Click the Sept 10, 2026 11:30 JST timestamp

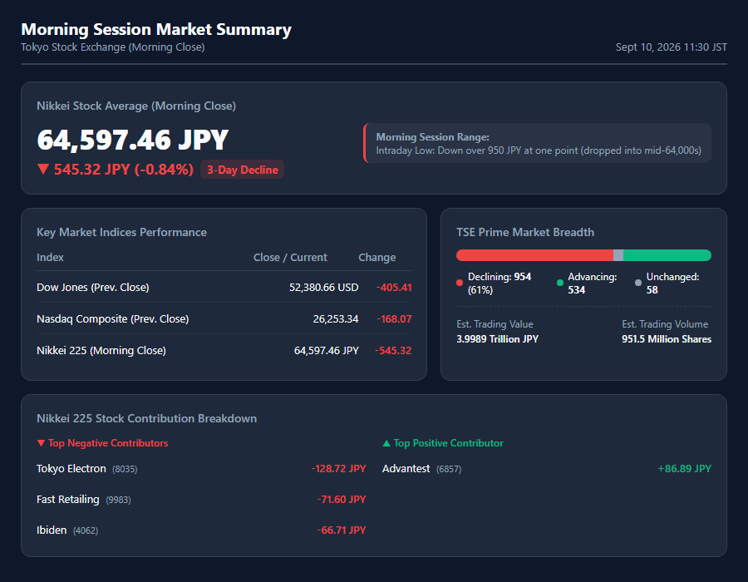pyautogui.click(x=672, y=47)
